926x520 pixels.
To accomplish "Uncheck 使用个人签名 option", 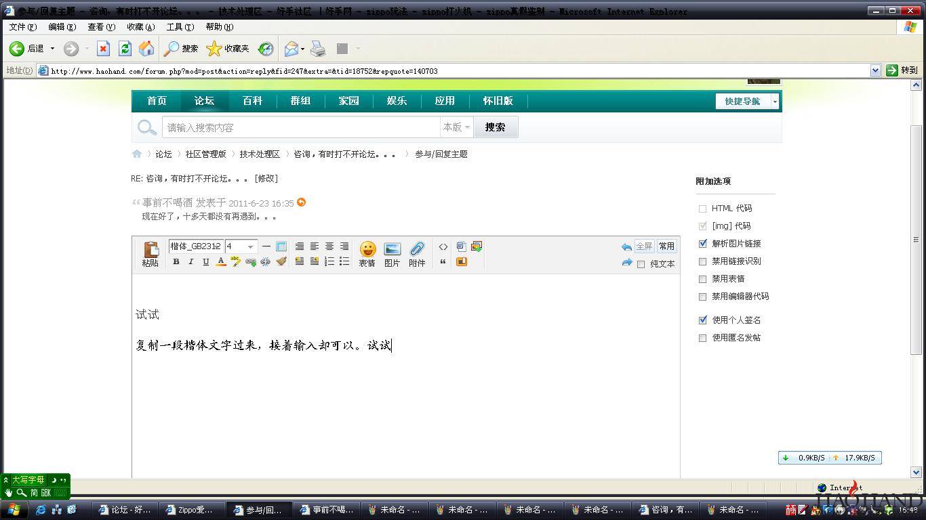I will coord(702,320).
